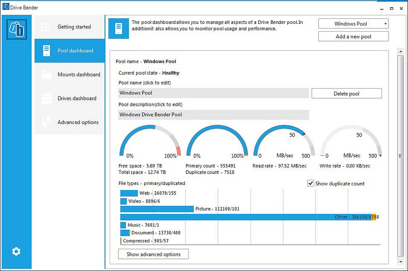Click the free space usage gauge
The image size is (408, 271).
[x=150, y=141]
